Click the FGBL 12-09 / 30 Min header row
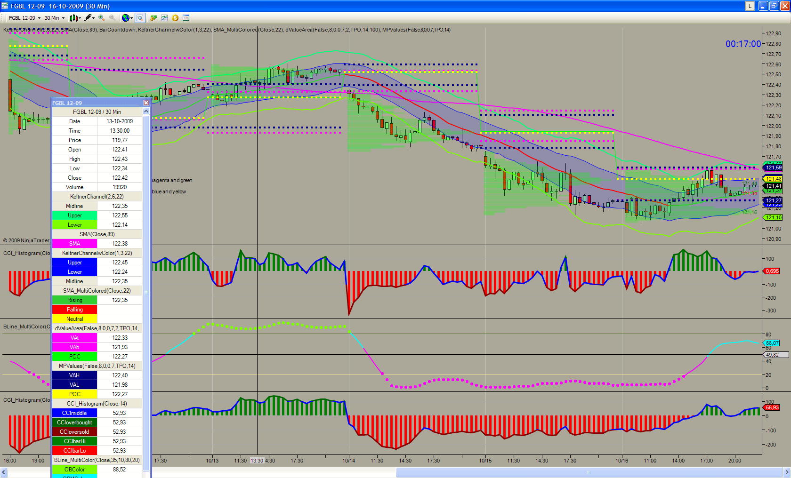Viewport: 791px width, 478px height. point(97,112)
